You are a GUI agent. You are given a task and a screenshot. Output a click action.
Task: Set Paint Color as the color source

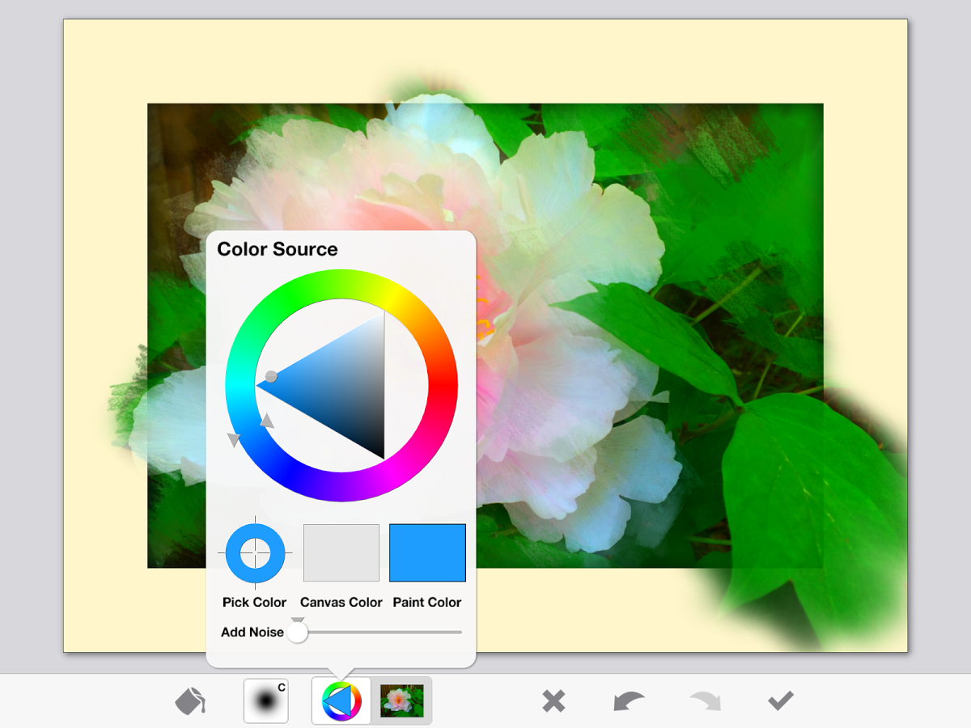427,553
